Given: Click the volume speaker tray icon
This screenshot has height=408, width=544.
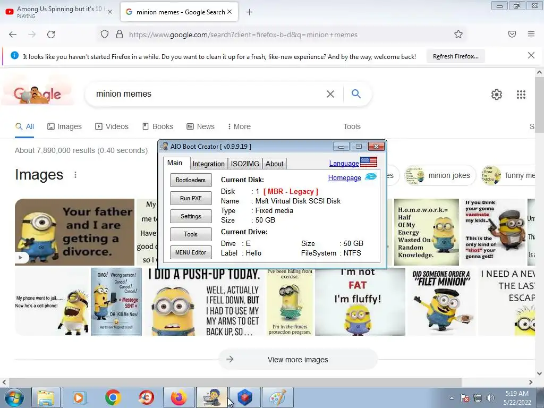Looking at the screenshot, I should 490,398.
